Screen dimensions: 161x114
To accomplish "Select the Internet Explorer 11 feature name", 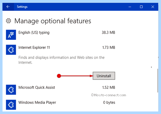I will (x=34, y=48).
